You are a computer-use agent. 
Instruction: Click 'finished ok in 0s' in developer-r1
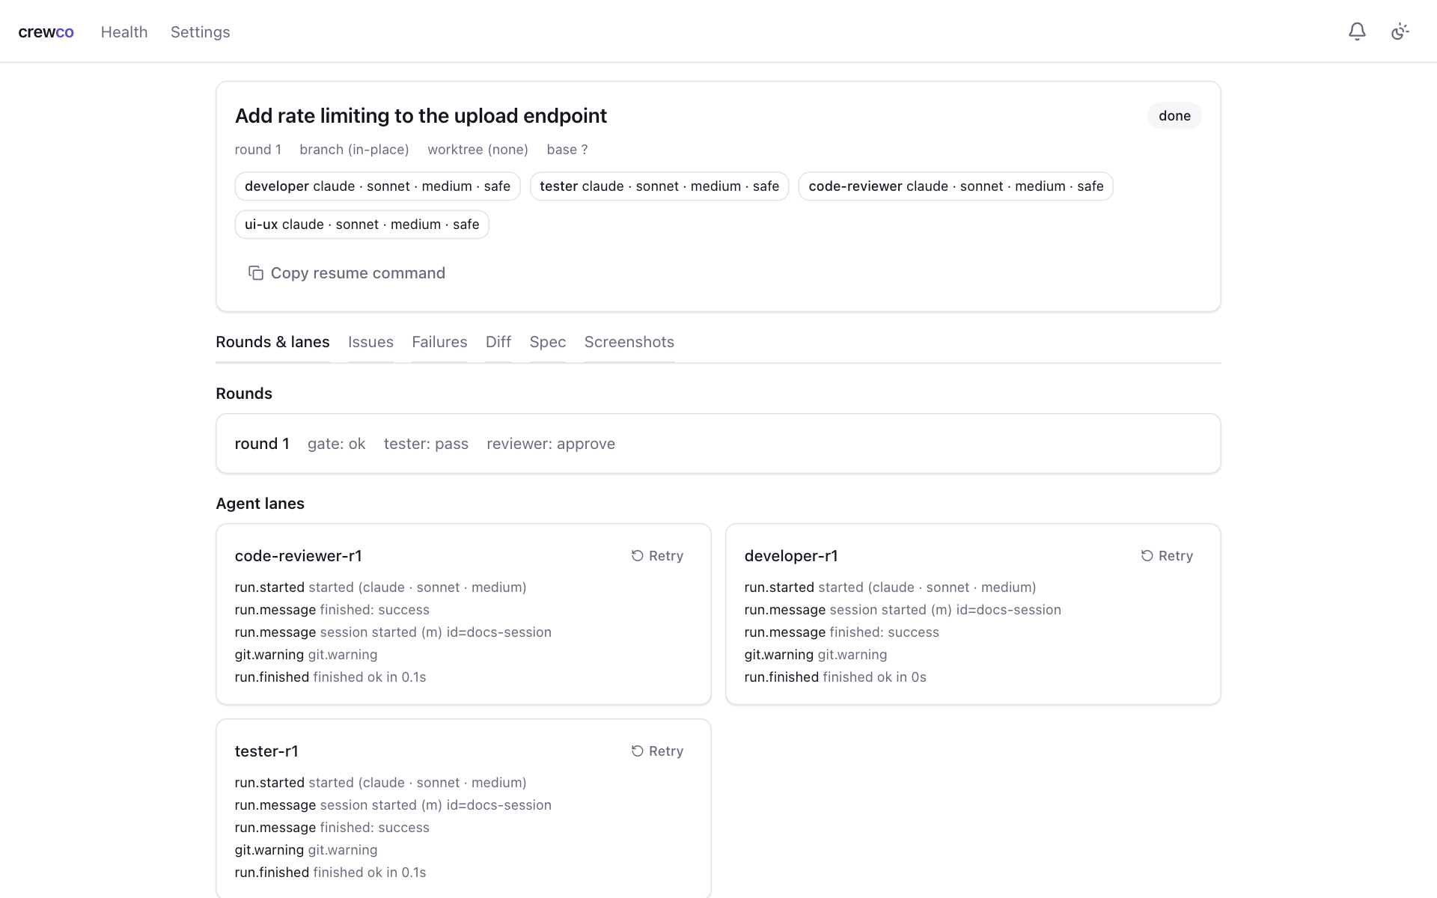[874, 677]
